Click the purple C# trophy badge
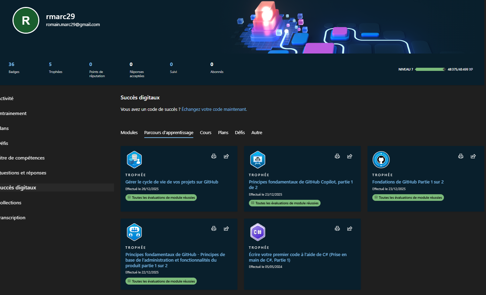 (258, 232)
